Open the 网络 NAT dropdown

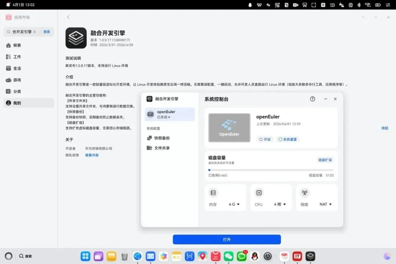click(326, 204)
